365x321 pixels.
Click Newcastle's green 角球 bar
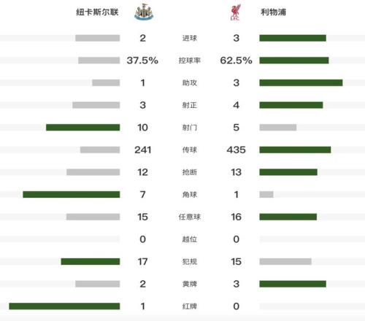(72, 194)
